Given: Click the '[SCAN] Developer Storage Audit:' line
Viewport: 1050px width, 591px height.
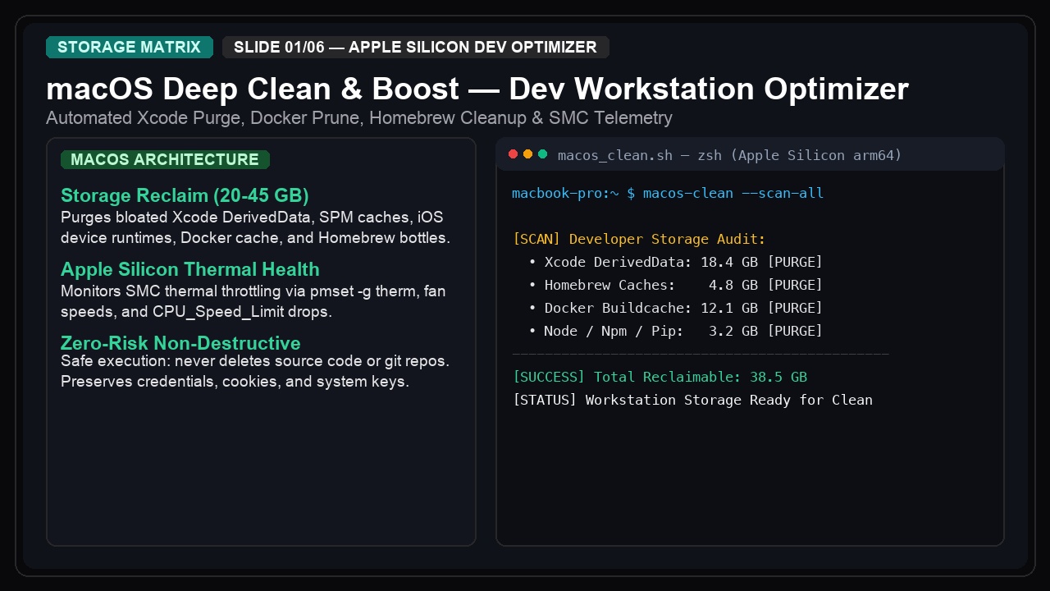Looking at the screenshot, I should click(639, 240).
